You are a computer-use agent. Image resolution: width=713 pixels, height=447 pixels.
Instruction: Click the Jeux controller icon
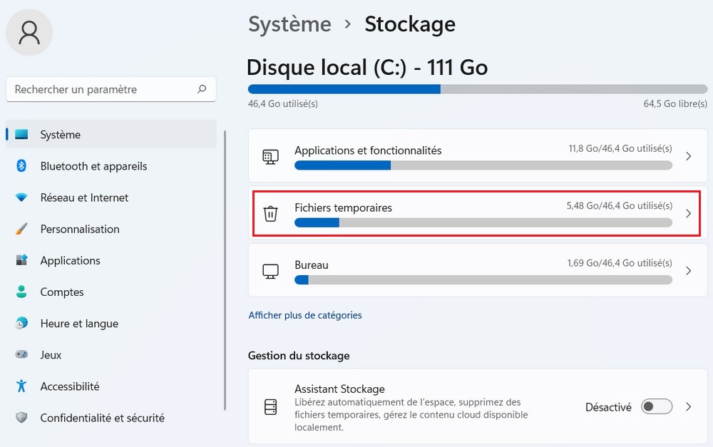tap(21, 354)
